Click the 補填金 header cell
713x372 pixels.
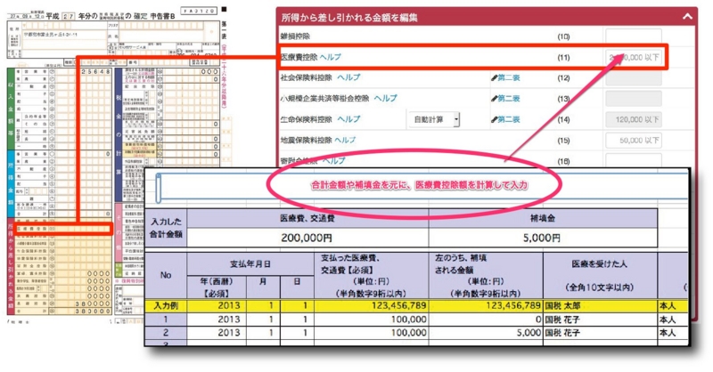(x=543, y=218)
